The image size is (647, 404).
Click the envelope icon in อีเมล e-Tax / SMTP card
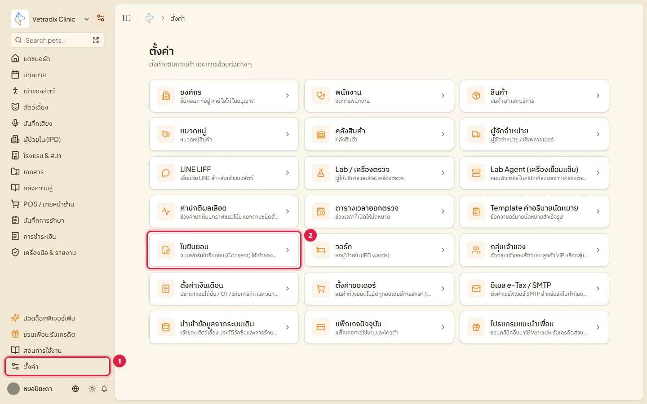(476, 289)
